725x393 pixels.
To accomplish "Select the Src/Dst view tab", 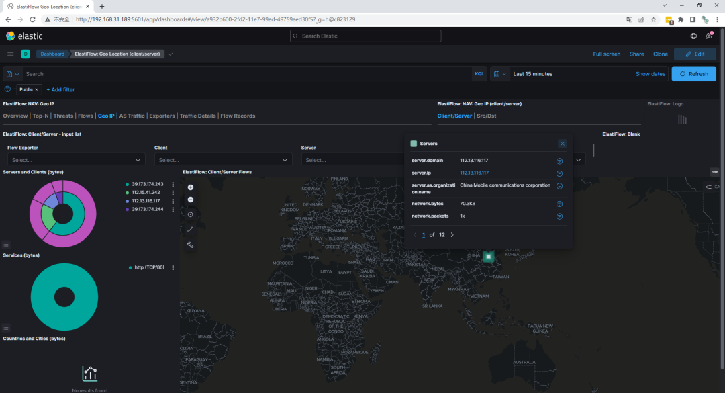I will pyautogui.click(x=488, y=116).
